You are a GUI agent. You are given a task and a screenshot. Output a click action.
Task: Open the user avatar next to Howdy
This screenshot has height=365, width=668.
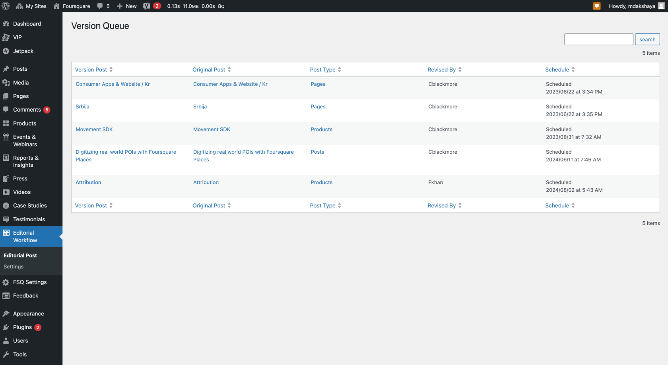[661, 6]
